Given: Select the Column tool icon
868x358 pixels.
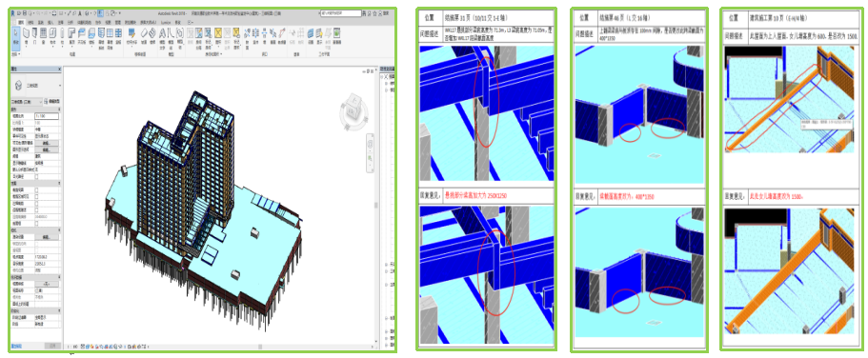Looking at the screenshot, I should tap(62, 33).
